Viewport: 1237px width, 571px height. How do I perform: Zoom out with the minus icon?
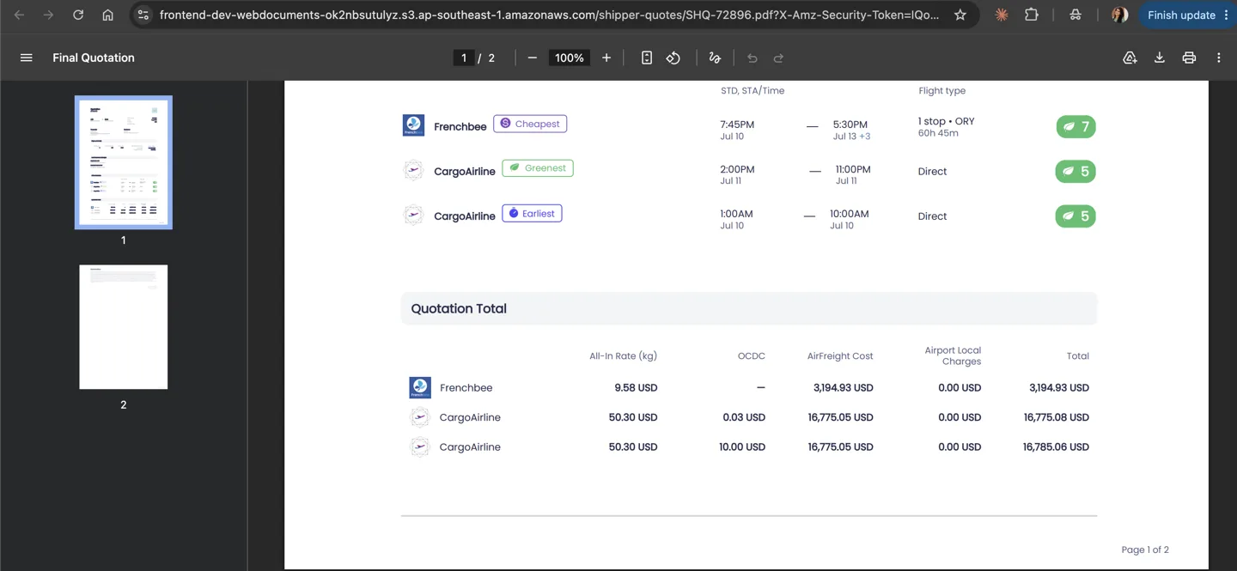click(x=533, y=58)
